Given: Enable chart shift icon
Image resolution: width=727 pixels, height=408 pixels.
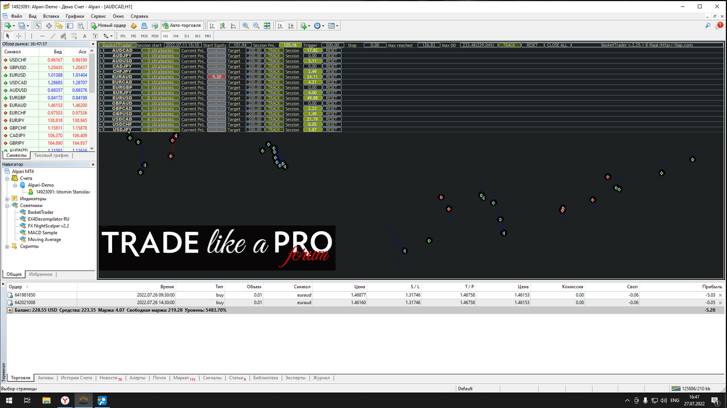Looking at the screenshot, I should tap(291, 25).
